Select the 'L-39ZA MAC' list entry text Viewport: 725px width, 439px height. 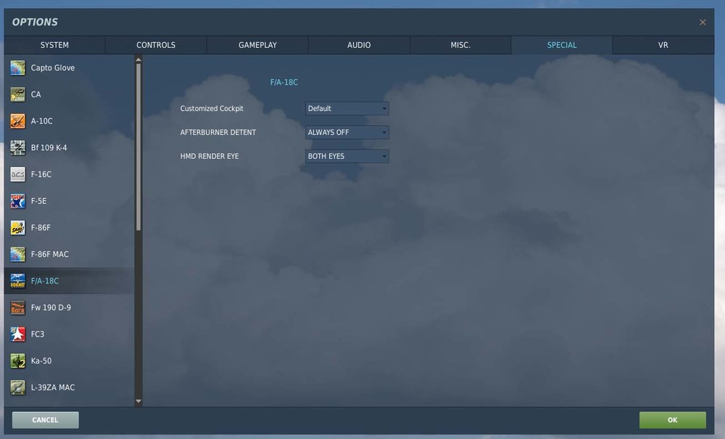point(53,387)
